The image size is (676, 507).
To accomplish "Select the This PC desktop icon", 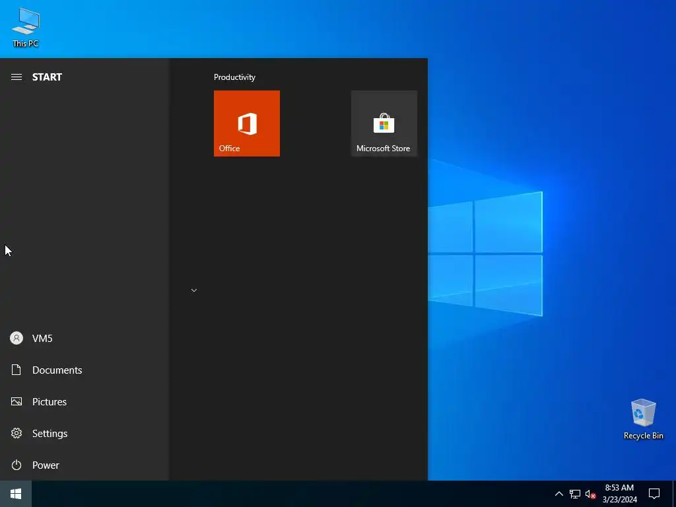I will tap(26, 28).
